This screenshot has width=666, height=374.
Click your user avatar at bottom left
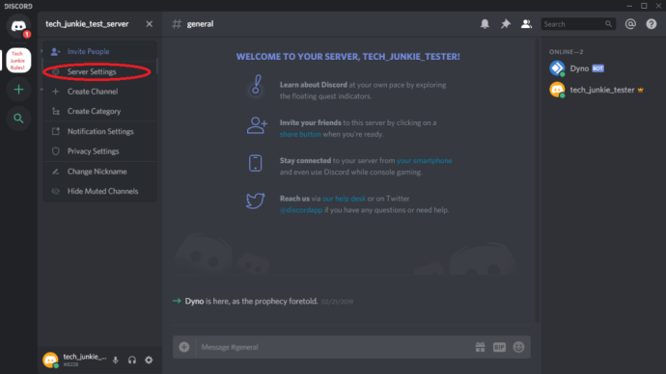coord(50,360)
